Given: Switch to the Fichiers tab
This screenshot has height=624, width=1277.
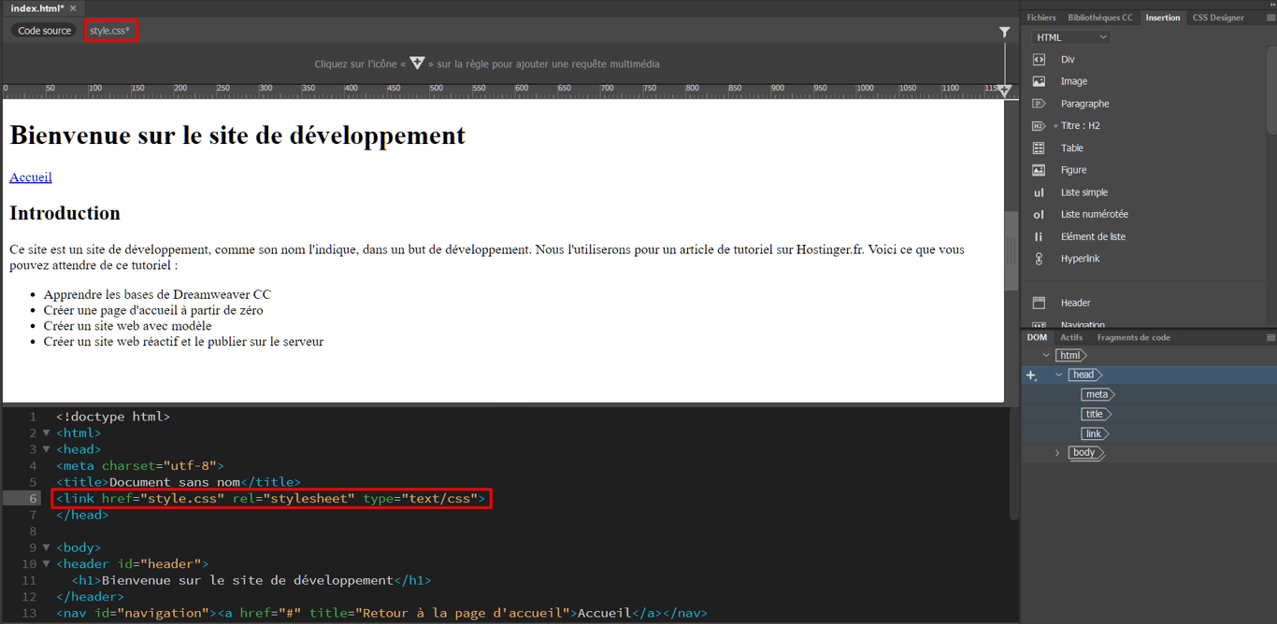Looking at the screenshot, I should point(1040,17).
